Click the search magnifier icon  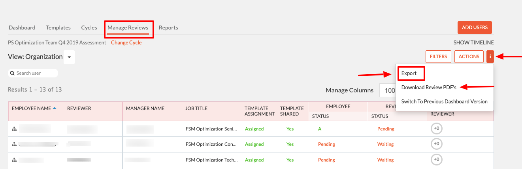click(x=13, y=73)
